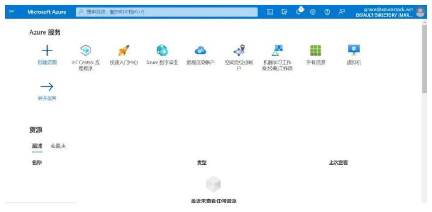Click the 所有资源 label

point(316,63)
